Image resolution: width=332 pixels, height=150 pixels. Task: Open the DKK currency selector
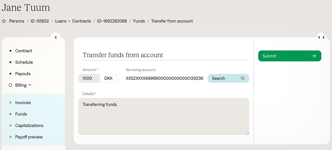[x=108, y=78]
